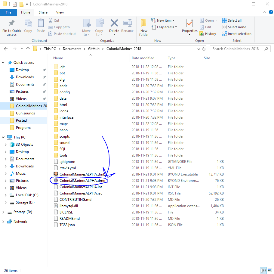
Task: Click the Edit ribbon option
Action: point(206,27)
